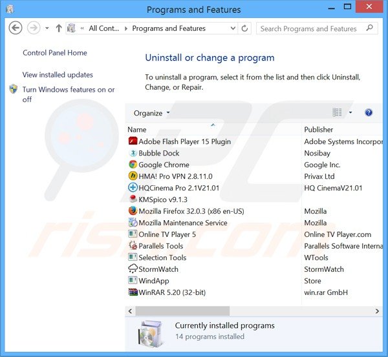Click the Online TV Player 5 icon
This screenshot has width=388, height=357.
(133, 234)
